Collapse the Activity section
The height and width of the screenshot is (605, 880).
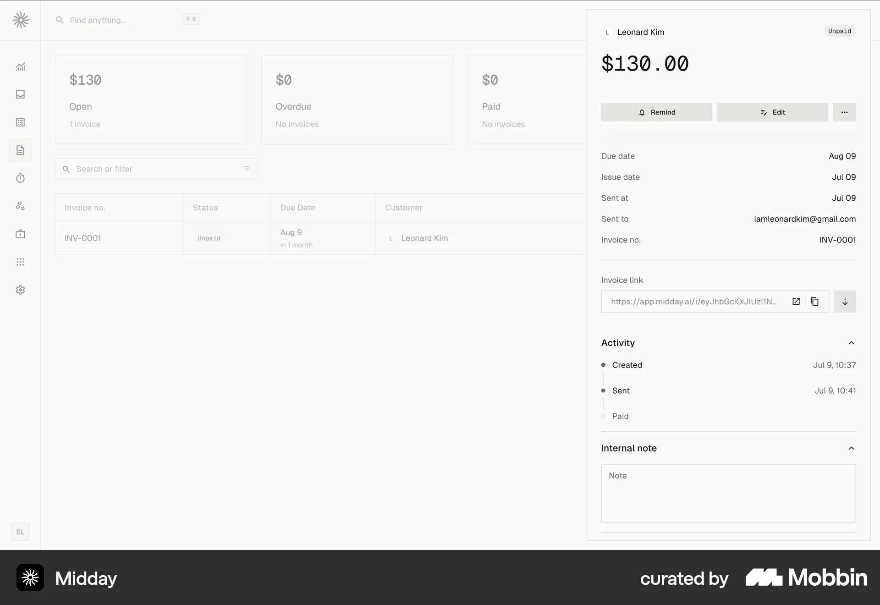coord(851,343)
